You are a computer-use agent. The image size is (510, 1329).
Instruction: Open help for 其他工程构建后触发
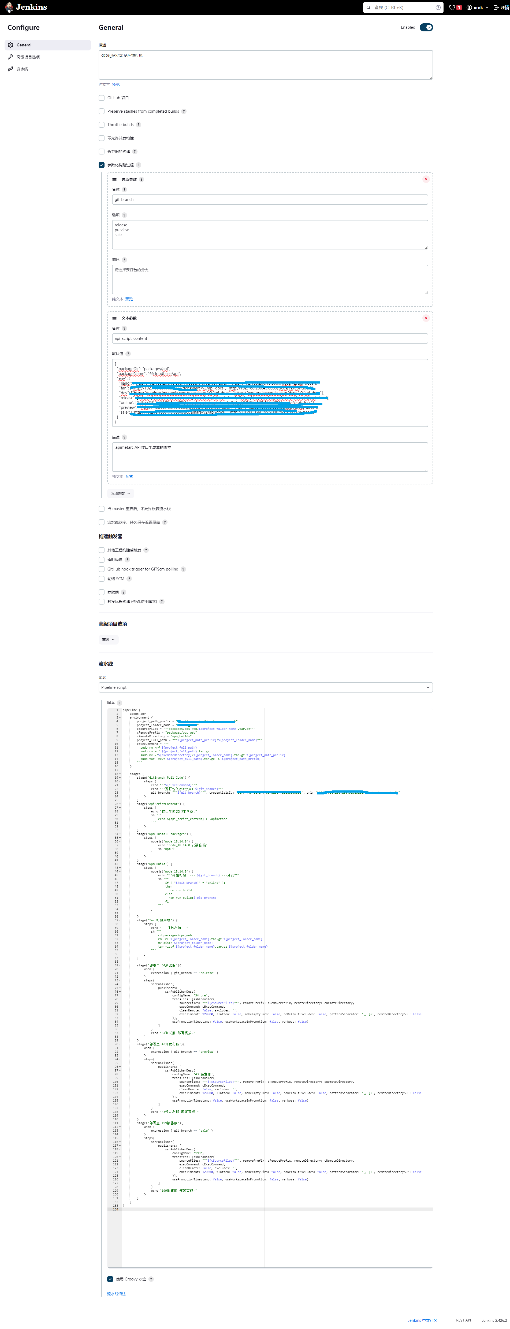point(146,550)
